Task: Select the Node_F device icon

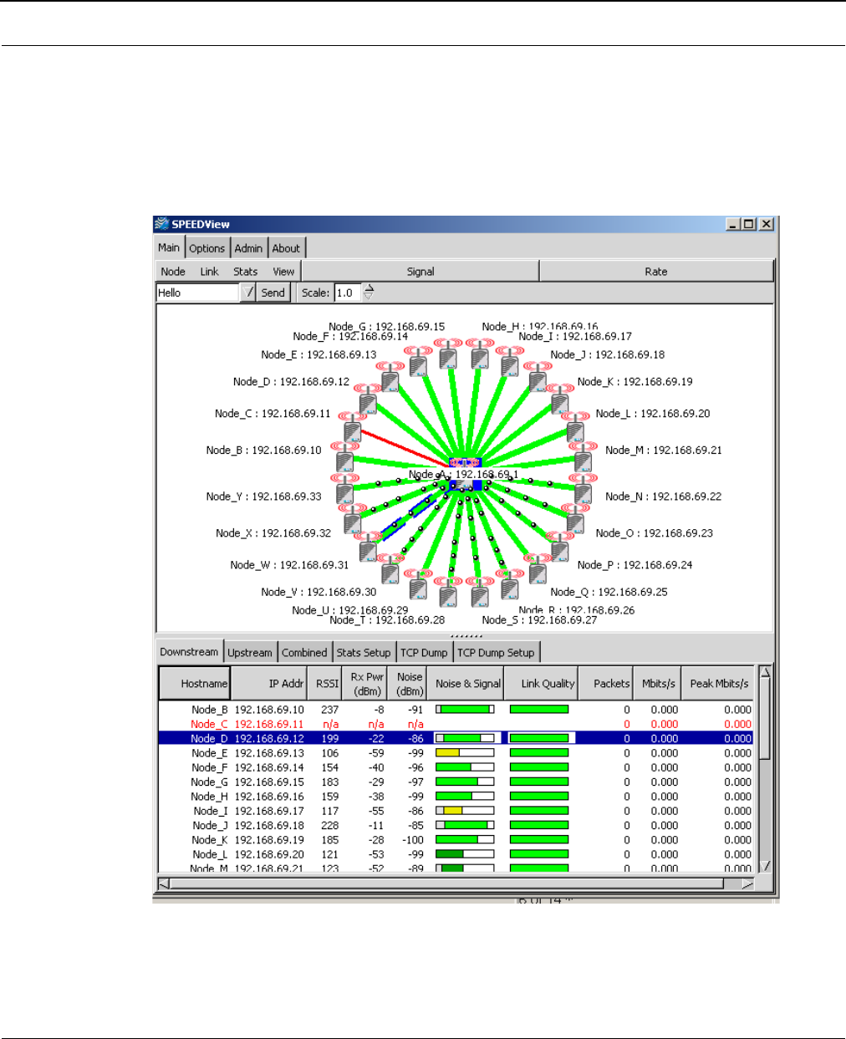Action: click(x=418, y=362)
